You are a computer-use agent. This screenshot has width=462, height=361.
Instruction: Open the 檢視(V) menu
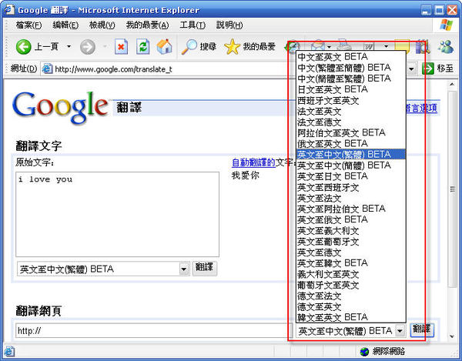click(102, 25)
